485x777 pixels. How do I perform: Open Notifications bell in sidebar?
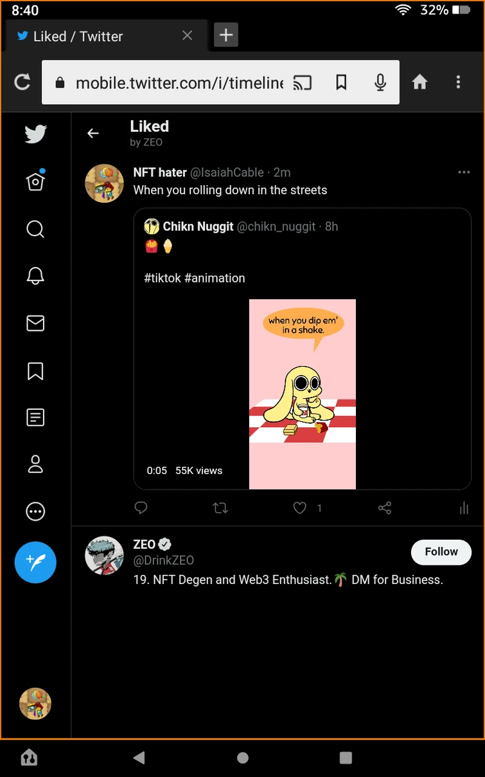coord(35,276)
